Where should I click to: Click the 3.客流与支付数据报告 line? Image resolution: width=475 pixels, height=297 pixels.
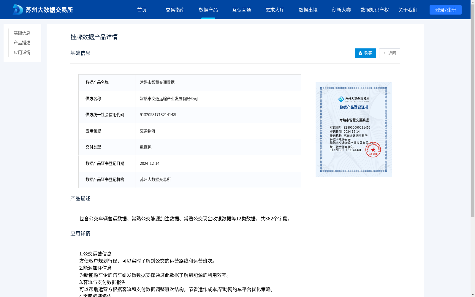[102, 282]
